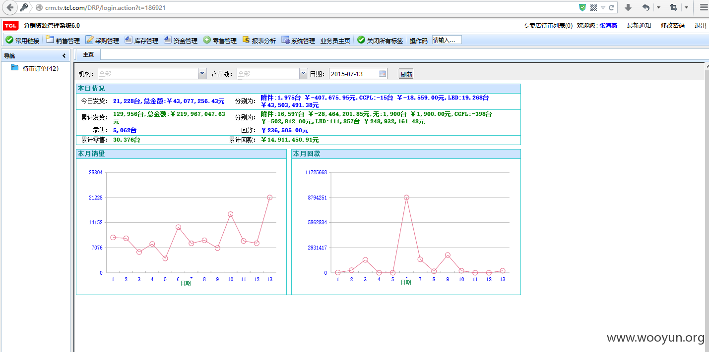
Task: Open 最新通知 notifications
Action: 639,26
